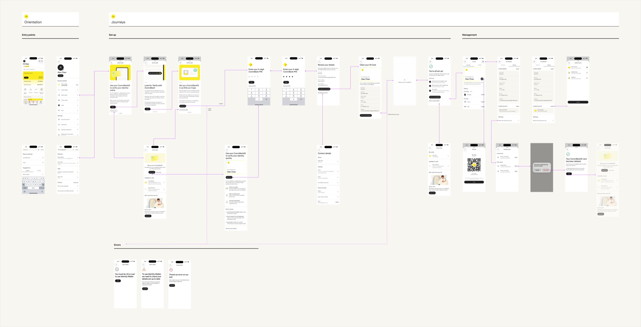
Task: Click Cancel in the delete confirmation dialog
Action: click(537, 170)
